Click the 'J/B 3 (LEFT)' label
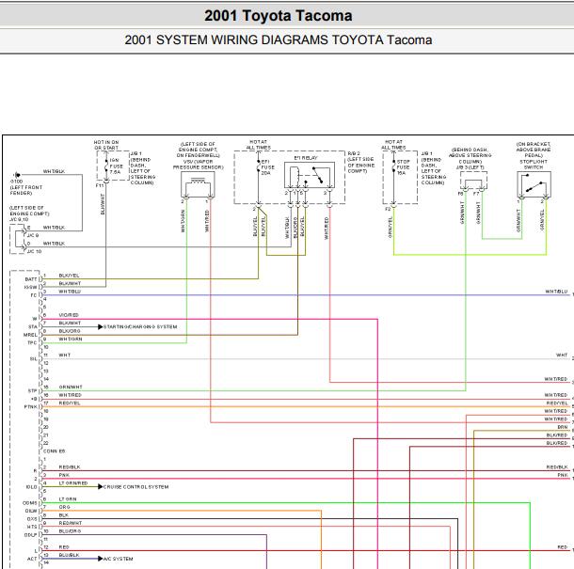This screenshot has height=569, width=574. point(470,167)
